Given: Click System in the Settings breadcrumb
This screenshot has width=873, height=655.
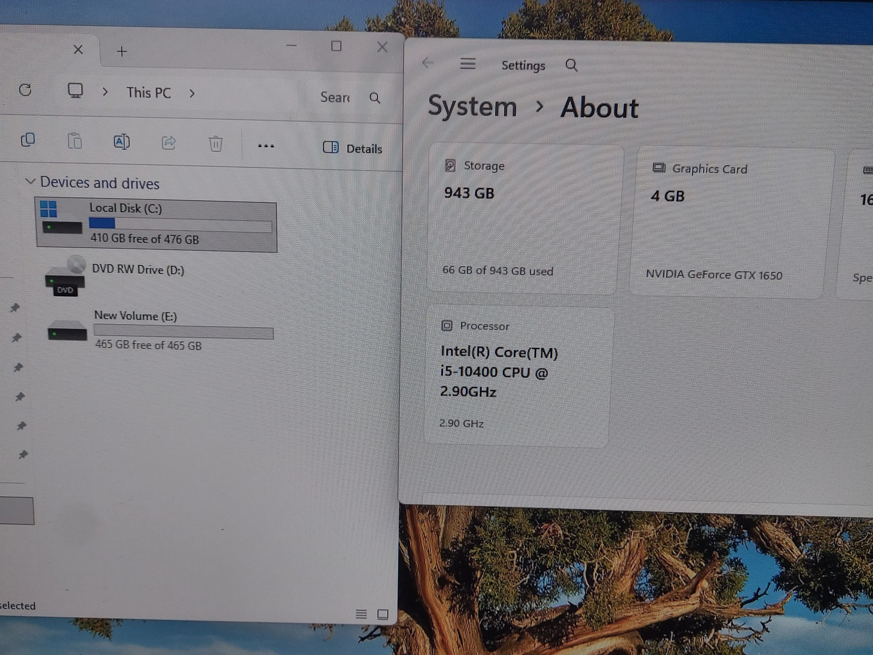Looking at the screenshot, I should point(472,107).
